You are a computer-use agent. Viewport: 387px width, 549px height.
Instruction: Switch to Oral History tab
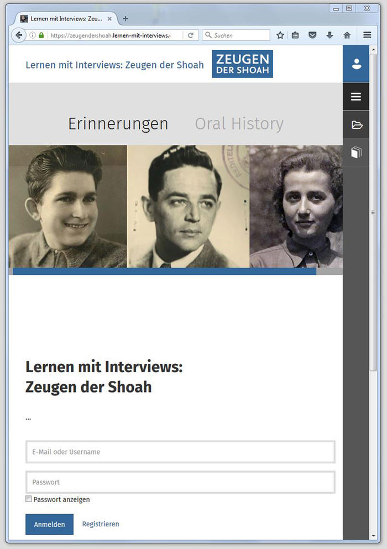(239, 124)
